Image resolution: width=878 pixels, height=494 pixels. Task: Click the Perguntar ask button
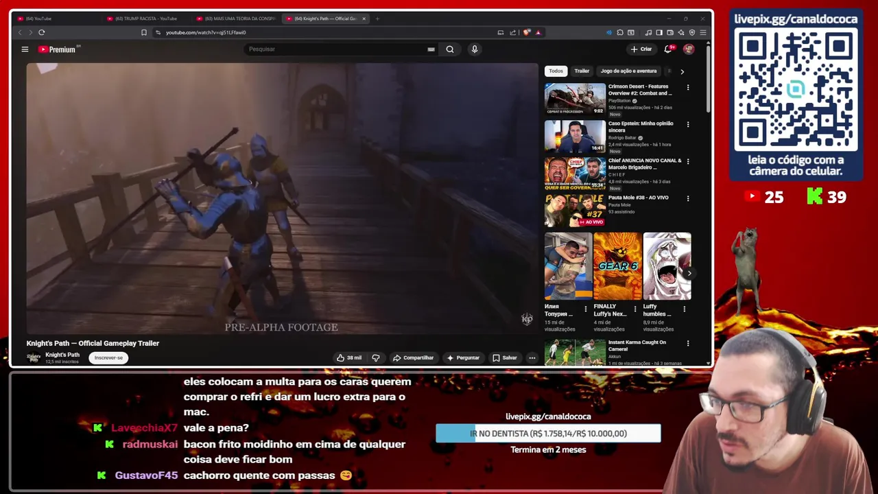(x=463, y=357)
